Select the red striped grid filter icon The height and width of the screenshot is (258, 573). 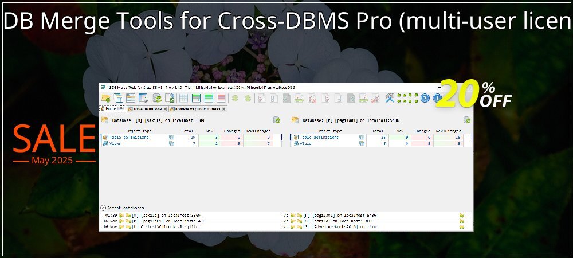pos(221,98)
